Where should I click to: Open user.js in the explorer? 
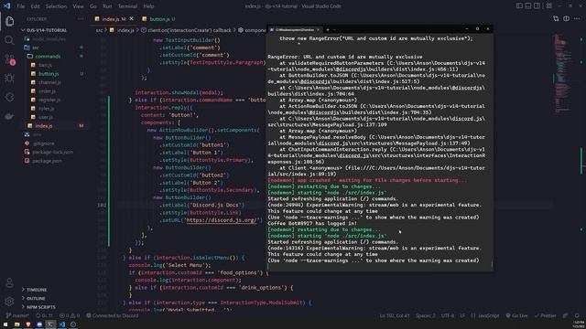coord(46,117)
